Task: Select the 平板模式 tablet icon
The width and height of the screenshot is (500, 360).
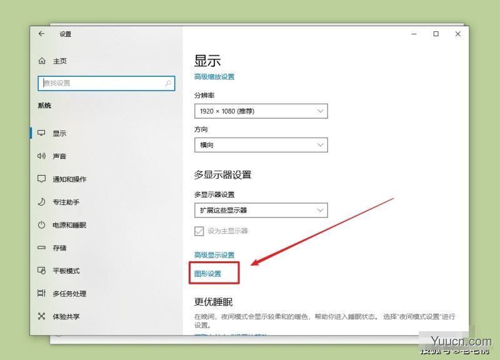Action: (x=41, y=271)
